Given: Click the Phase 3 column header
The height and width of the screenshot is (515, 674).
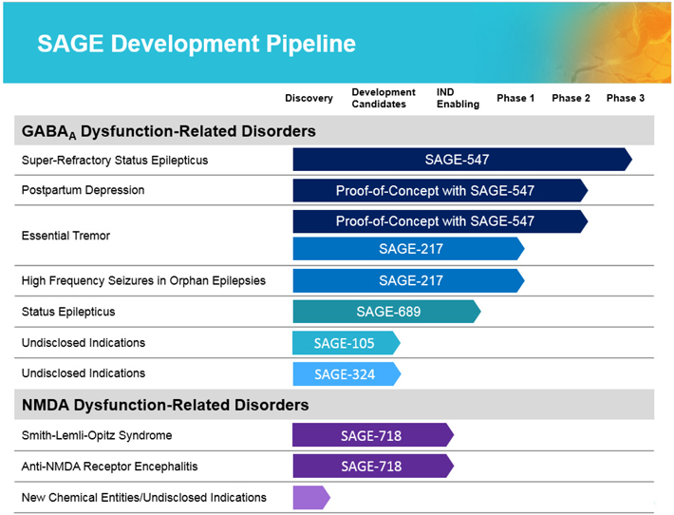Looking at the screenshot, I should (626, 99).
